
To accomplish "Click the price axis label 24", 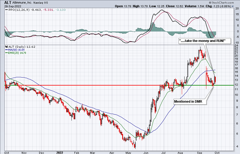I will tap(237, 46).
